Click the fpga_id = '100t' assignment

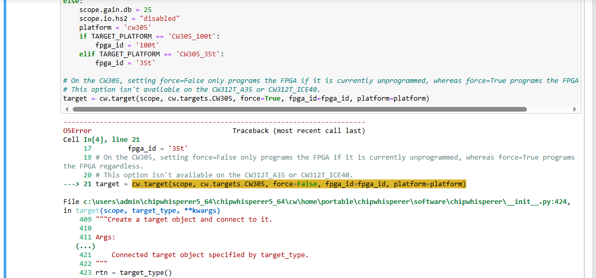click(127, 45)
